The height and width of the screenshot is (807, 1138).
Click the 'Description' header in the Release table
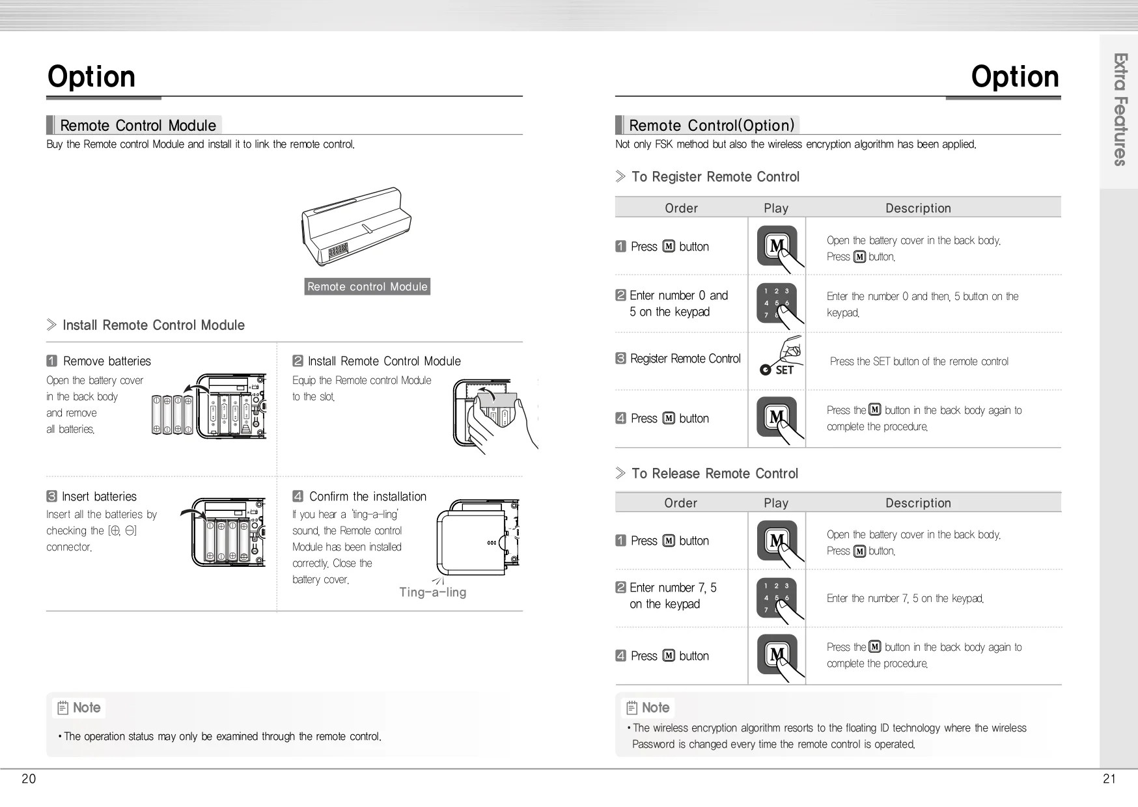[918, 503]
